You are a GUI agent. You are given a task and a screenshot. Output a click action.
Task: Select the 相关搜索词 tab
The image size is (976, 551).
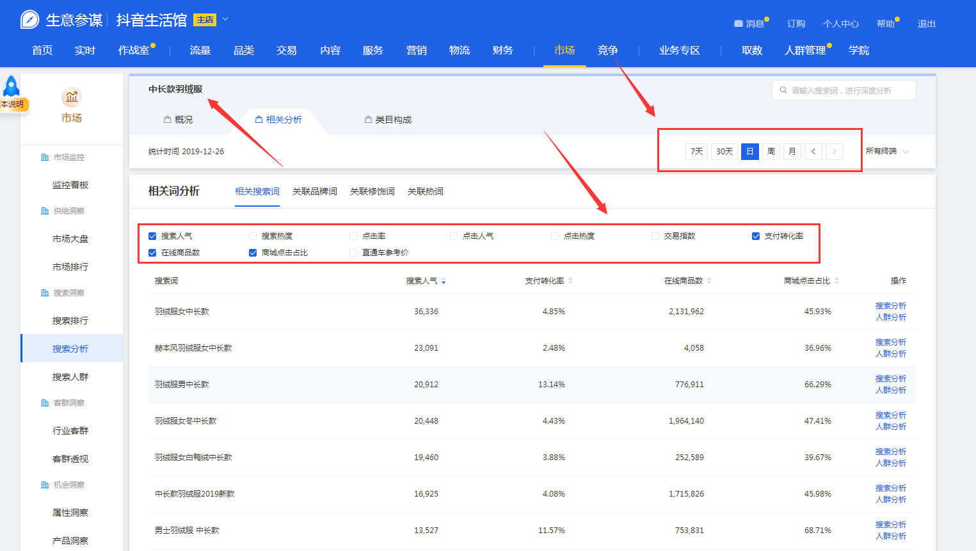coord(257,191)
